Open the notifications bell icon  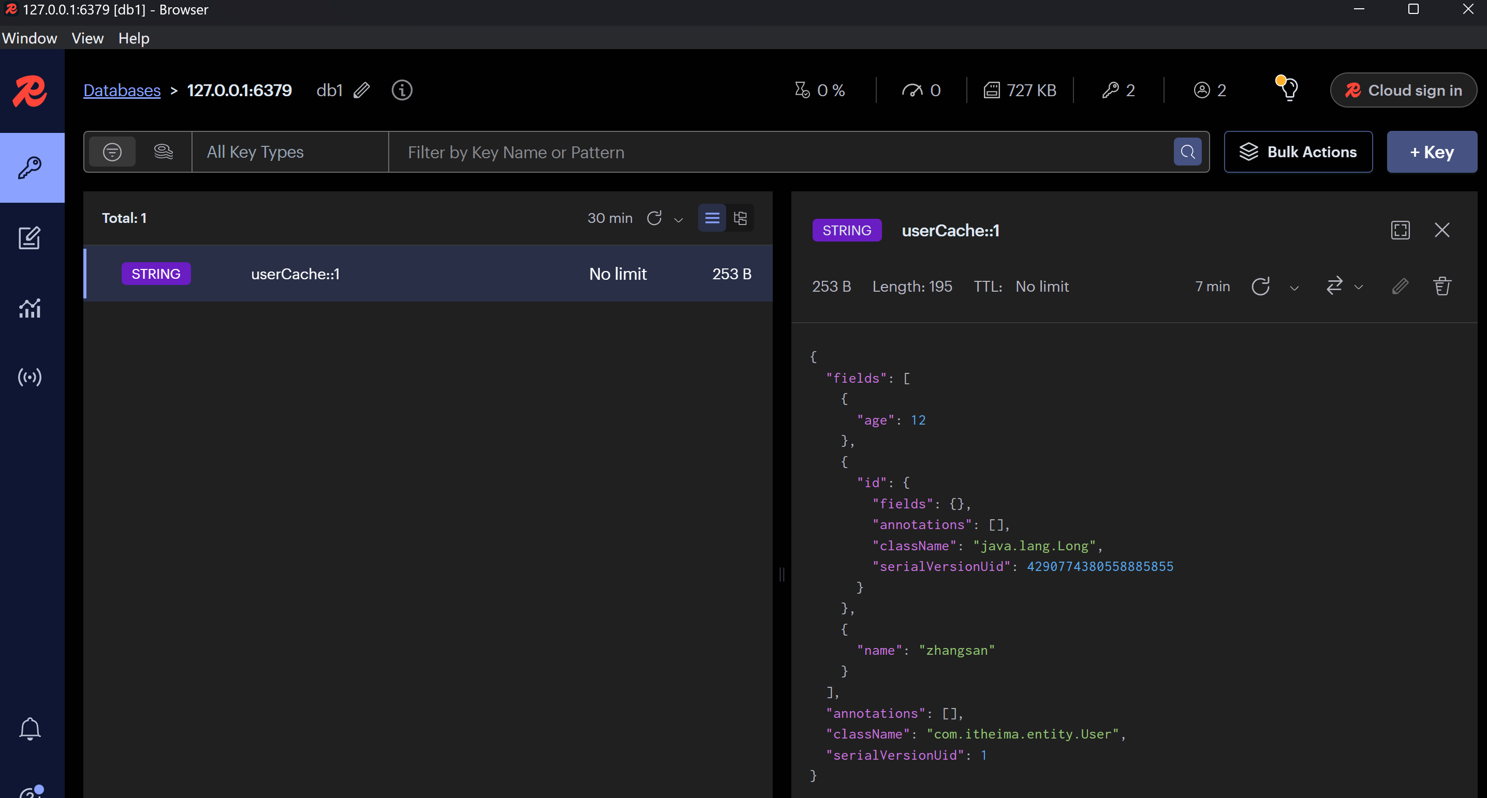tap(30, 728)
